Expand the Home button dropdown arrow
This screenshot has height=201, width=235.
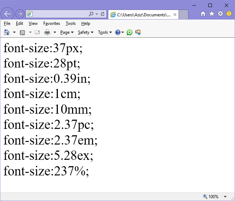[x=14, y=32]
